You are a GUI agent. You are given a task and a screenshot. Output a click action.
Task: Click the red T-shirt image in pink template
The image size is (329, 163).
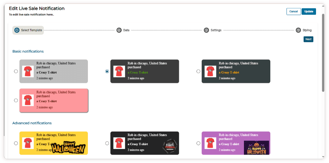(x=28, y=100)
